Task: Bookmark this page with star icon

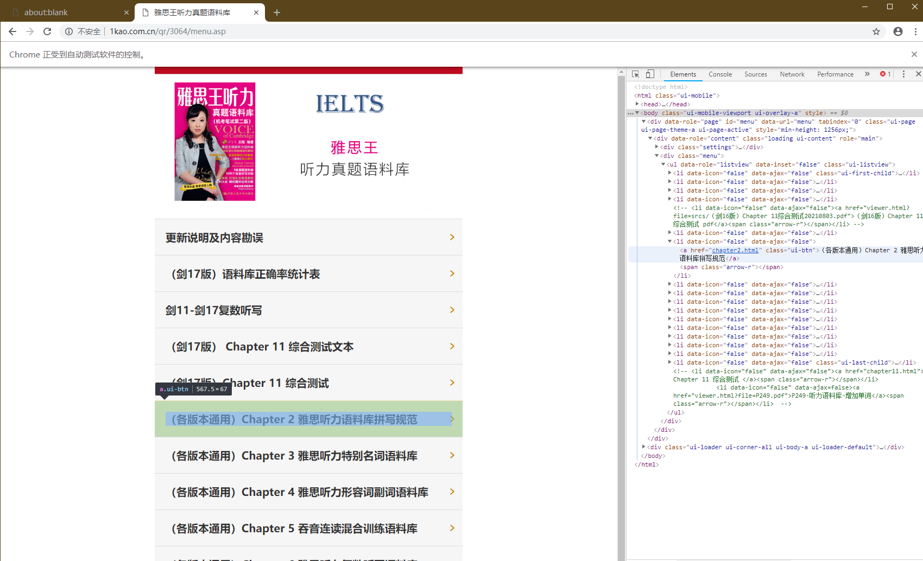Action: click(876, 31)
